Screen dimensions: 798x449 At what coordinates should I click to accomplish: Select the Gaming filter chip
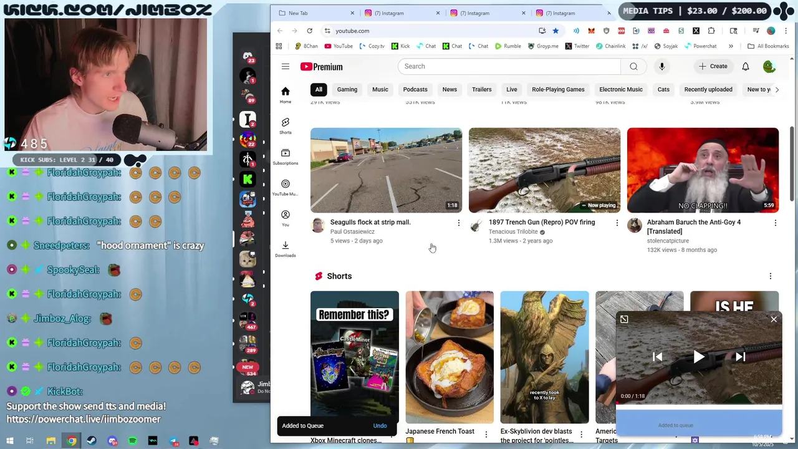point(347,89)
